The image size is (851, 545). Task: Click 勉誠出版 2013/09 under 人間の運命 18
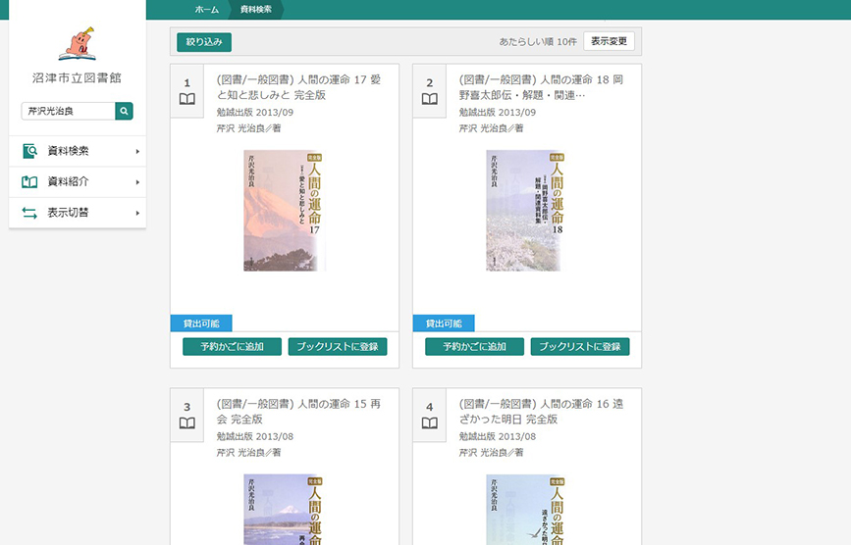[x=498, y=113]
